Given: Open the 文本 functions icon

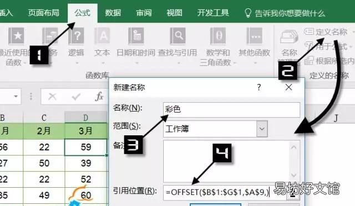Looking at the screenshot, I should (x=102, y=36).
